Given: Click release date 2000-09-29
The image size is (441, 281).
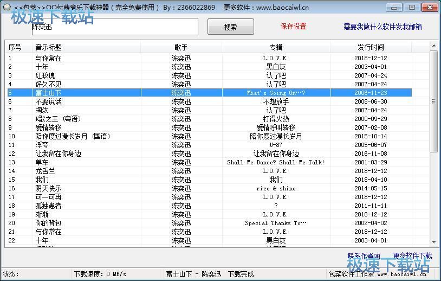Looking at the screenshot, I should [x=371, y=119].
